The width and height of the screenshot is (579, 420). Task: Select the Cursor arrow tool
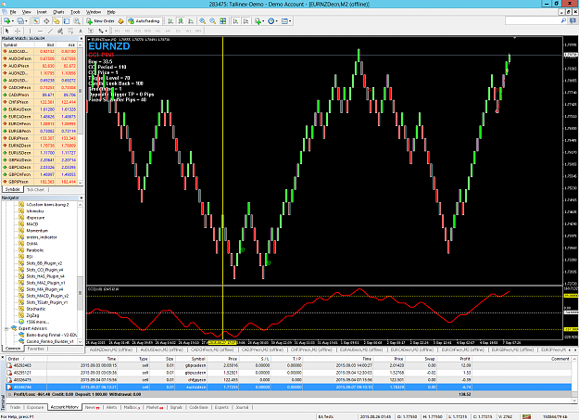click(x=7, y=31)
